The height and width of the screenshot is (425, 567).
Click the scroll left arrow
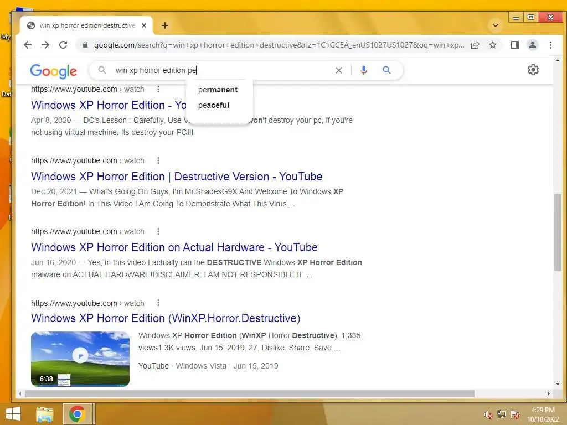coord(20,393)
